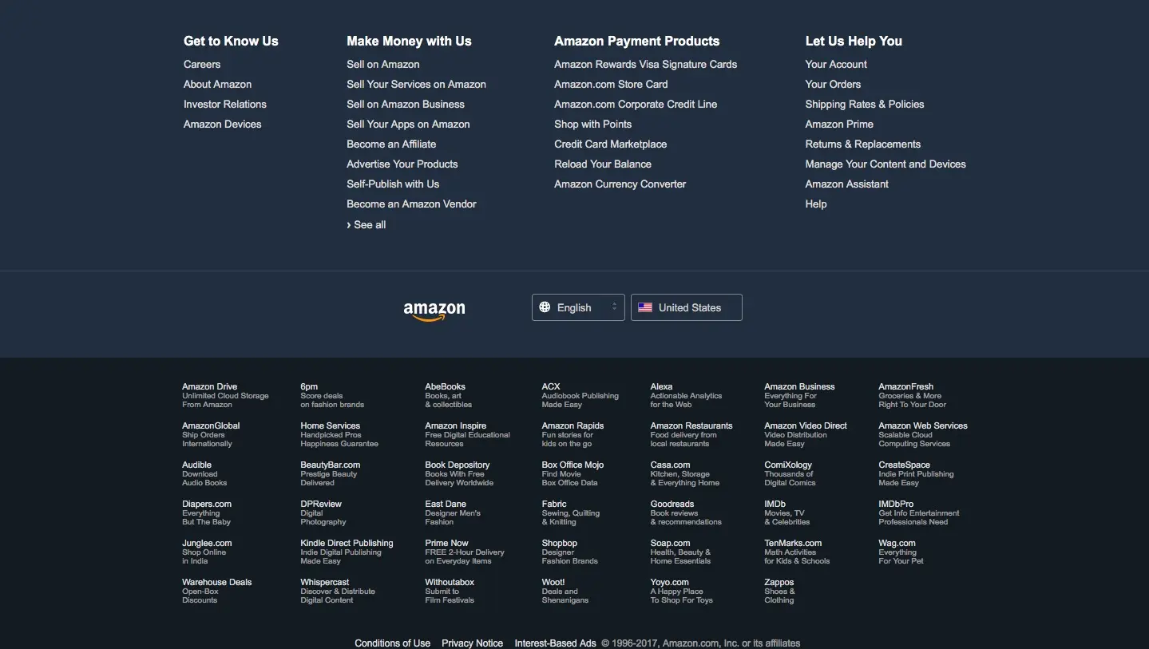Click IMDbPro link
Viewport: 1149px width, 649px height.
point(919,512)
